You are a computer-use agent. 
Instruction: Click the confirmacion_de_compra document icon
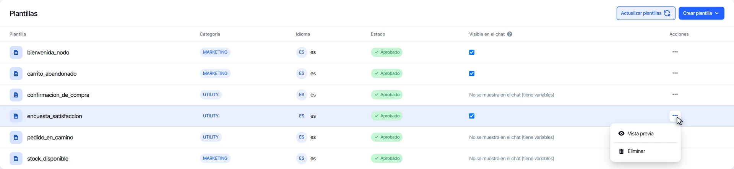[16, 95]
